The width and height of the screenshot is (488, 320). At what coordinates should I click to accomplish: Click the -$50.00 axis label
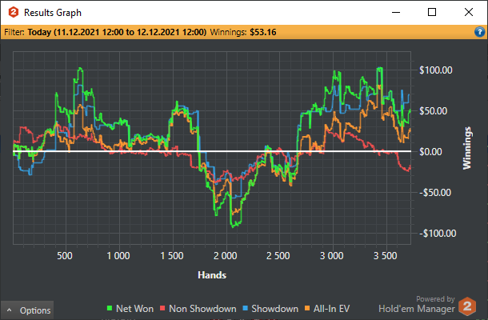click(x=435, y=192)
